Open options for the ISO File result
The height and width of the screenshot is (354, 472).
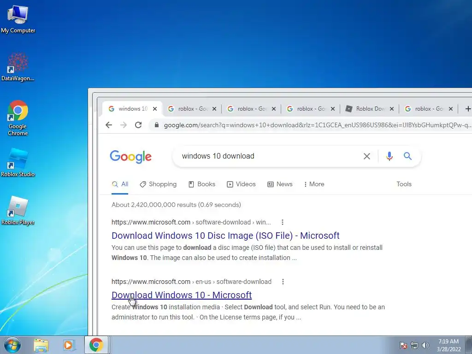[x=283, y=222]
